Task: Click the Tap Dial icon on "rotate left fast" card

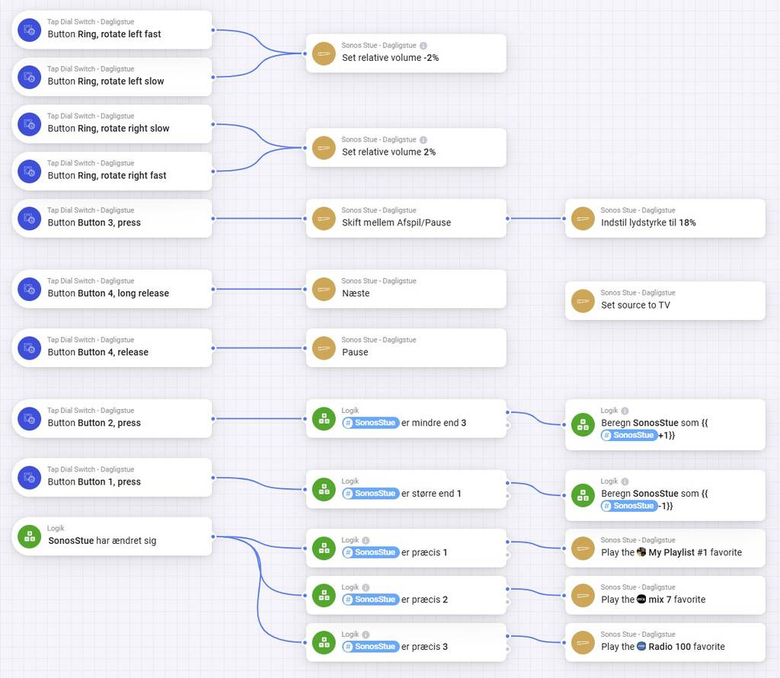Action: coord(29,30)
